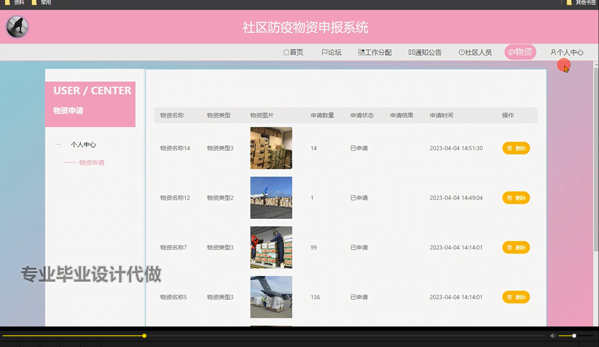This screenshot has width=599, height=347.
Task: Select the flag icon next to 论坛
Action: [324, 52]
